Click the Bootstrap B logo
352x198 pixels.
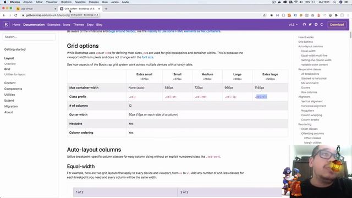[x=6, y=24]
